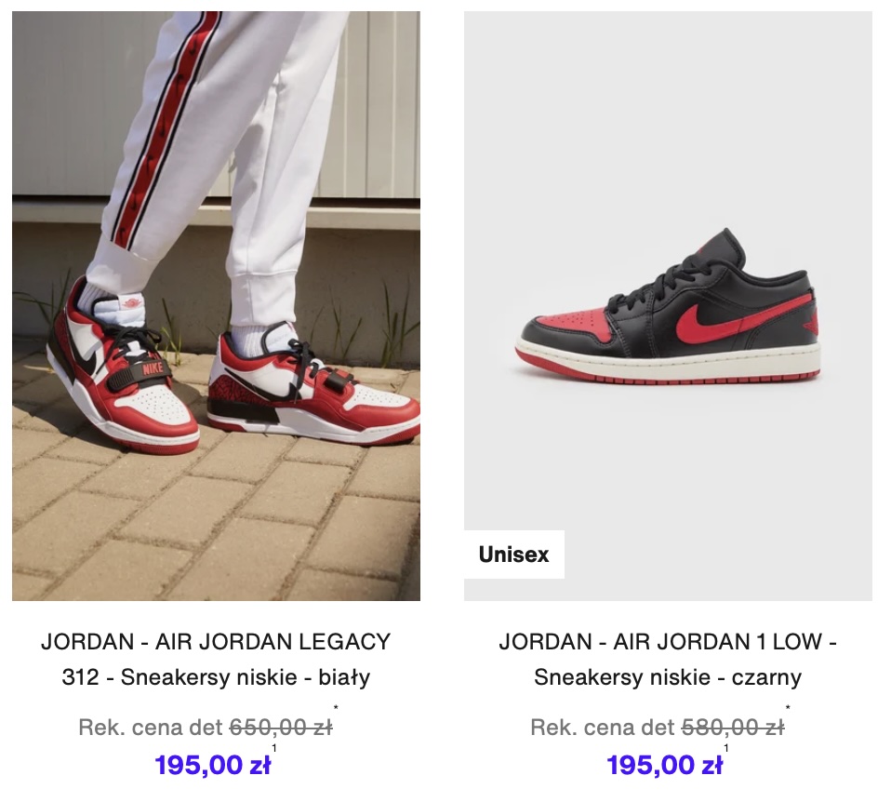Open footnote 1 next to Jordan 1 Low price
This screenshot has width=891, height=802.
click(726, 748)
